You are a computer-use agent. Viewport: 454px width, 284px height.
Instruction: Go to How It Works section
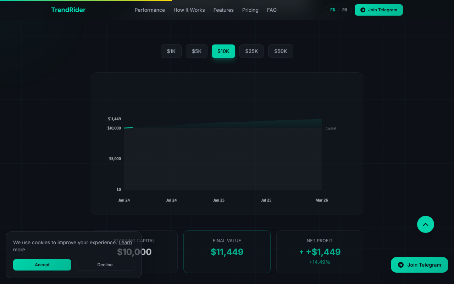(x=189, y=10)
